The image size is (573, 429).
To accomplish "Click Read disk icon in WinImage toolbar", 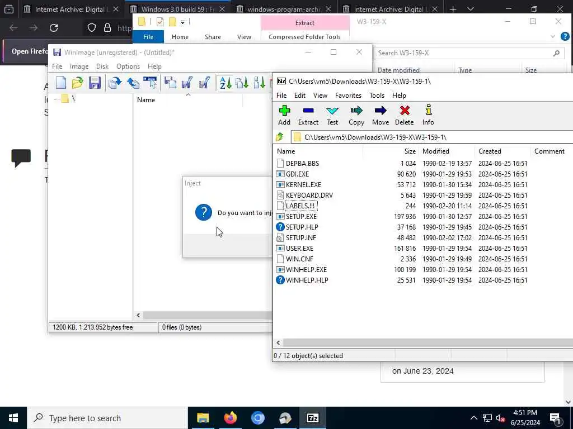I will coord(115,83).
